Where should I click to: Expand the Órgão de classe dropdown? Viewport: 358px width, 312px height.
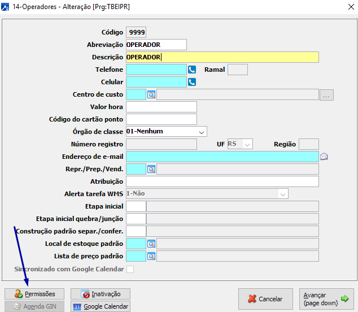pyautogui.click(x=202, y=132)
